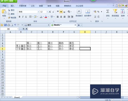The width and height of the screenshot is (128, 101).
Task: Apply the red font color A icon
Action: point(46,17)
